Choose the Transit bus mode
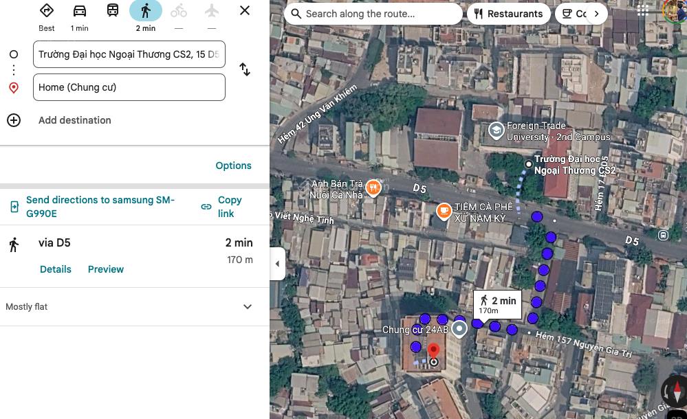This screenshot has height=419, width=687. [x=113, y=10]
